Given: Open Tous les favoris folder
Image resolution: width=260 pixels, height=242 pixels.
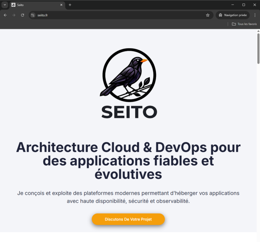Looking at the screenshot, I should [244, 24].
